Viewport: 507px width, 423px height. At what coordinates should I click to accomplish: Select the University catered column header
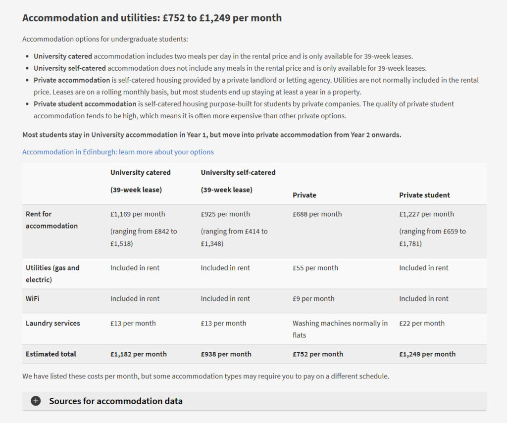[x=140, y=172]
